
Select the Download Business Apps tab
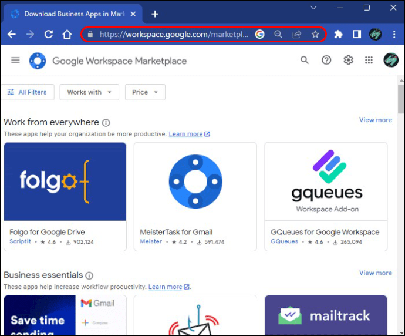click(x=73, y=14)
